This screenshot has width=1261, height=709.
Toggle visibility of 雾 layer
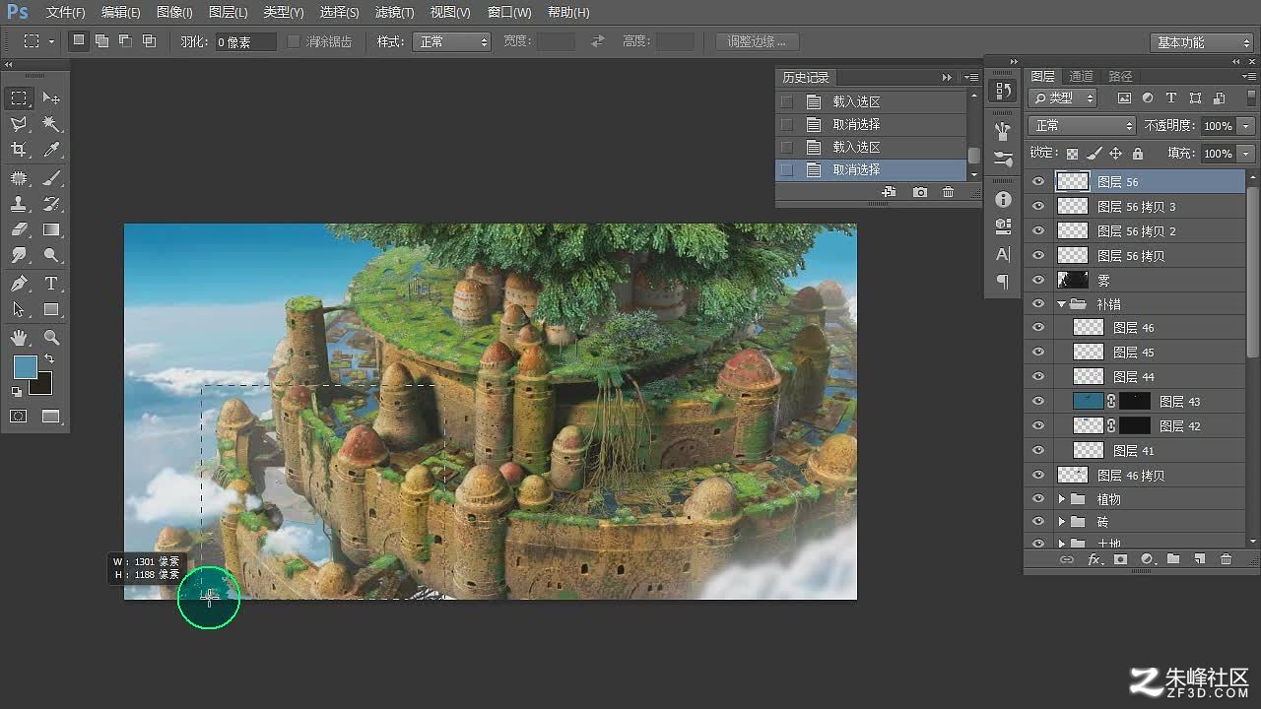click(1037, 280)
